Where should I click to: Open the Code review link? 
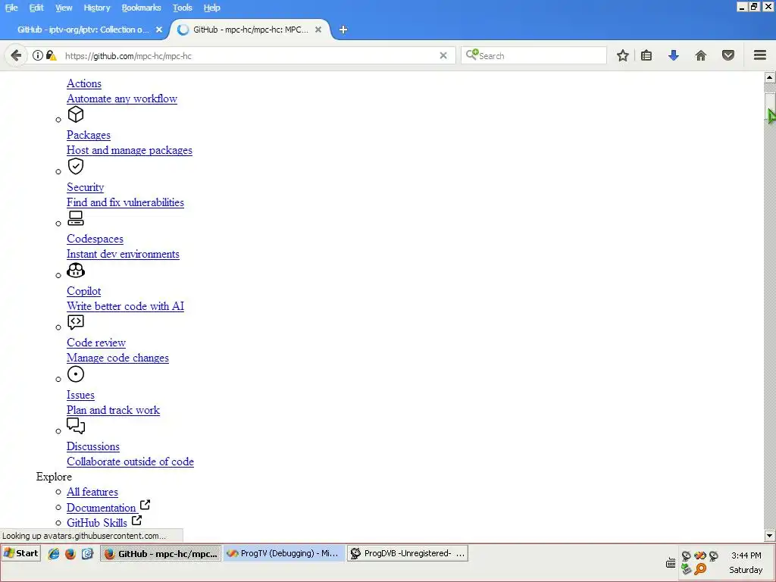click(96, 343)
